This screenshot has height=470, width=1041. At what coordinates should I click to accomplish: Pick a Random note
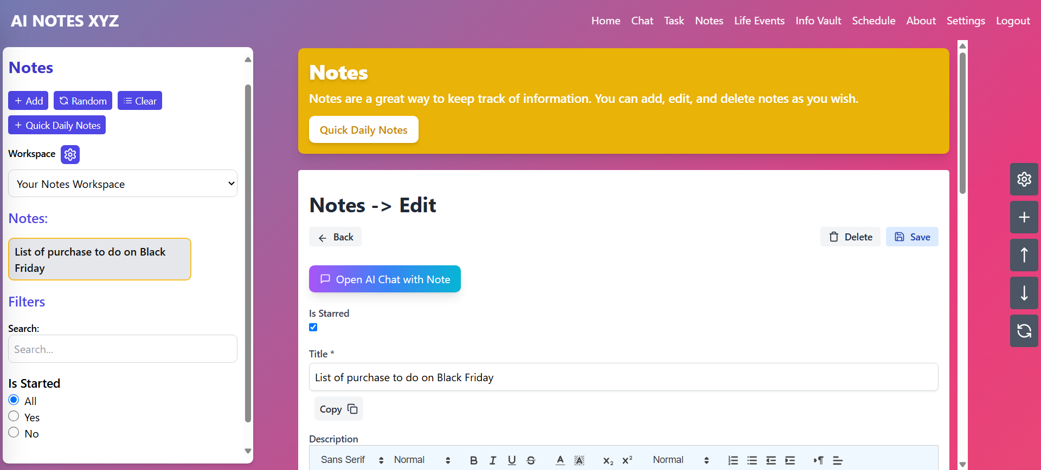(x=83, y=101)
